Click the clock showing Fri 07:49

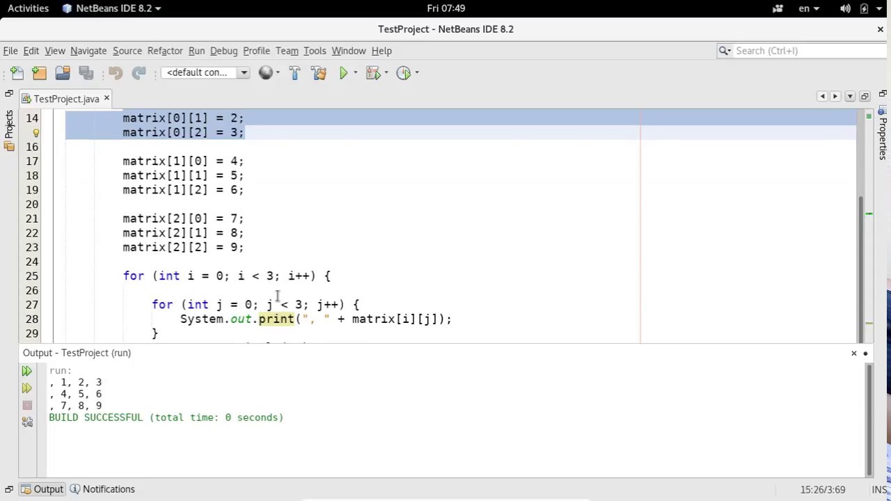click(x=446, y=8)
